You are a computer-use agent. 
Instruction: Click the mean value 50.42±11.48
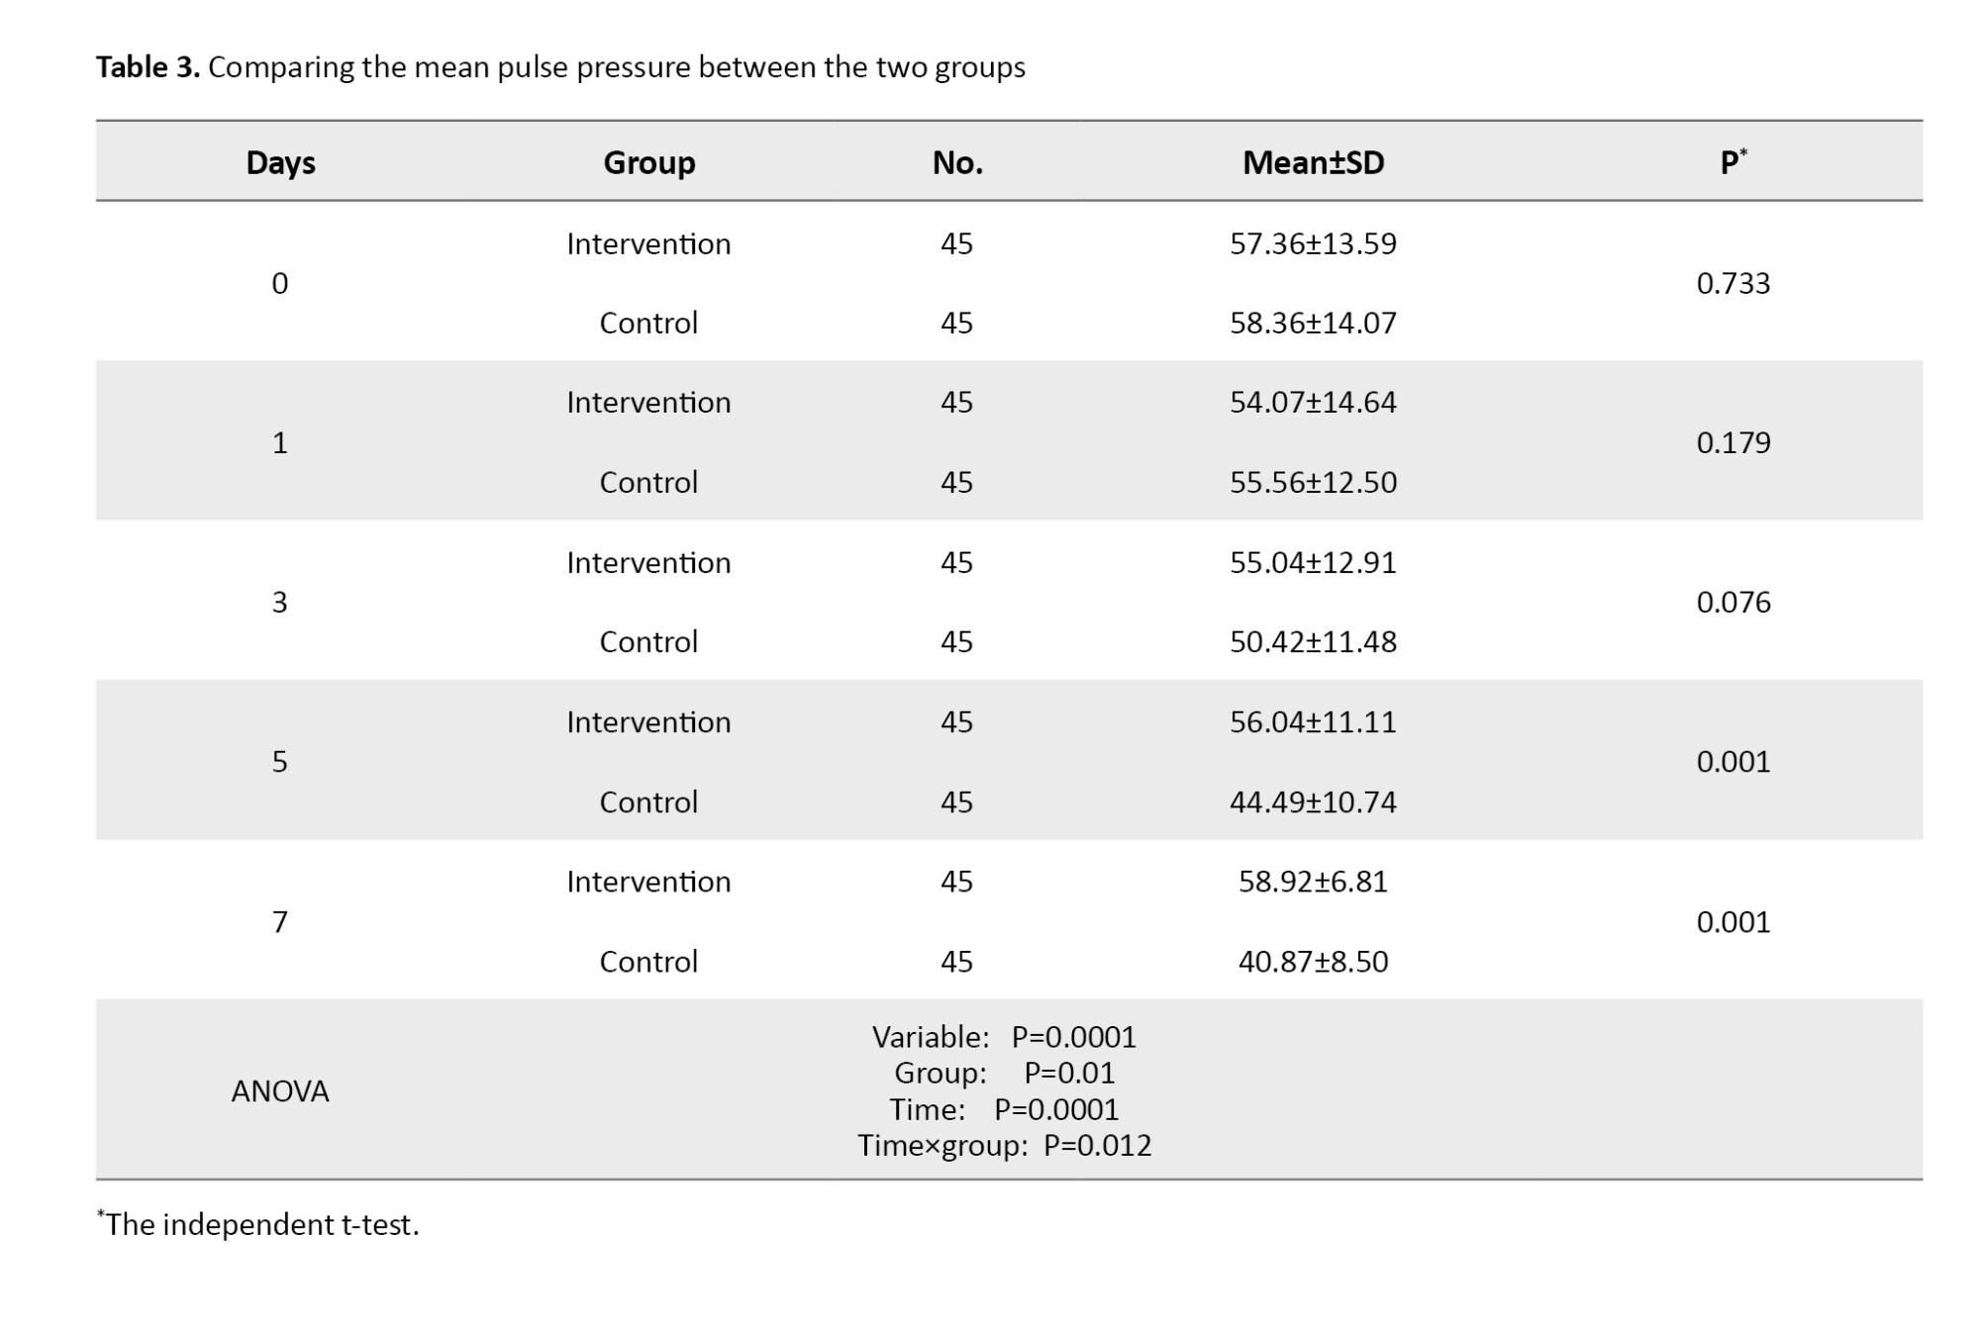1313,642
